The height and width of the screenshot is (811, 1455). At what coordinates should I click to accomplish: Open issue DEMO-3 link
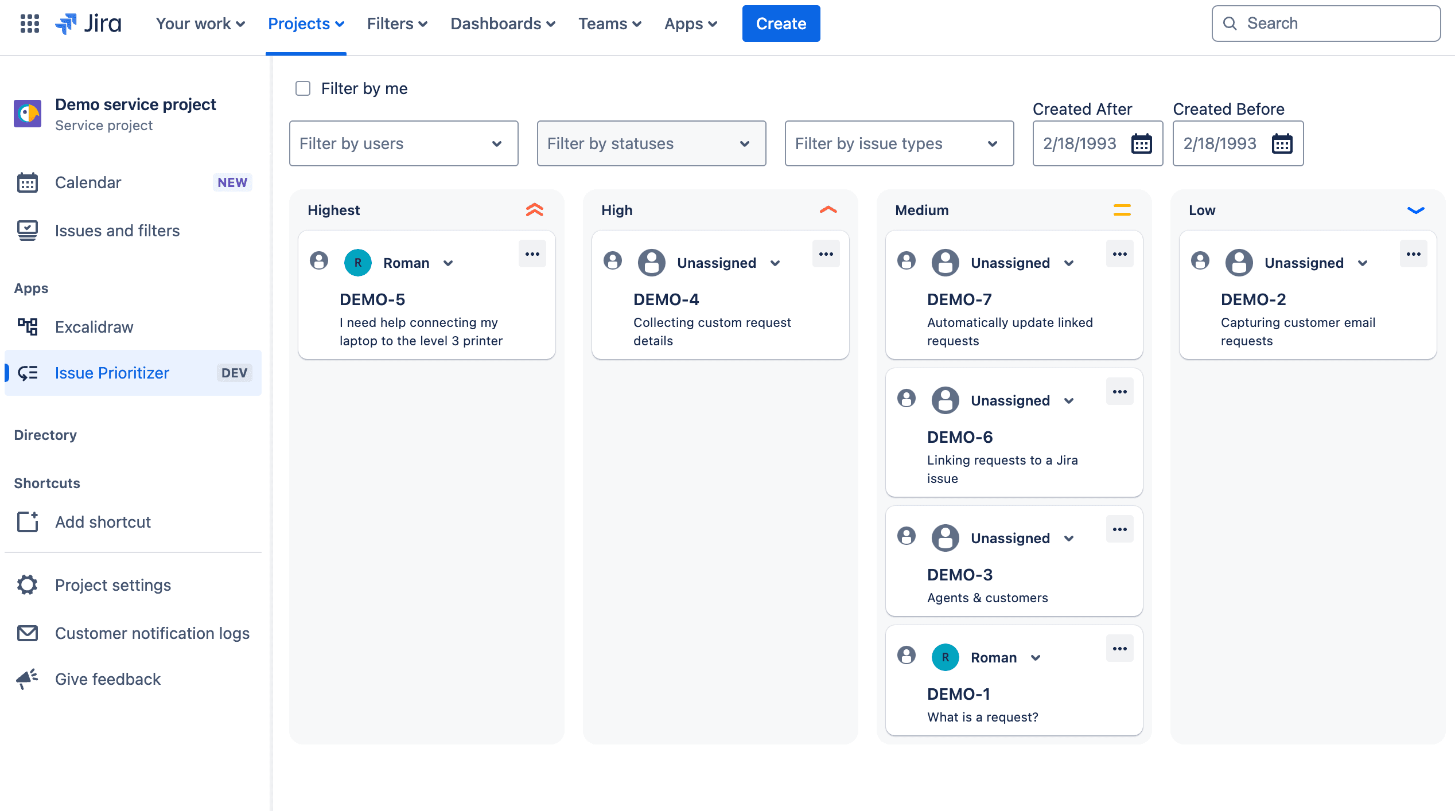960,575
